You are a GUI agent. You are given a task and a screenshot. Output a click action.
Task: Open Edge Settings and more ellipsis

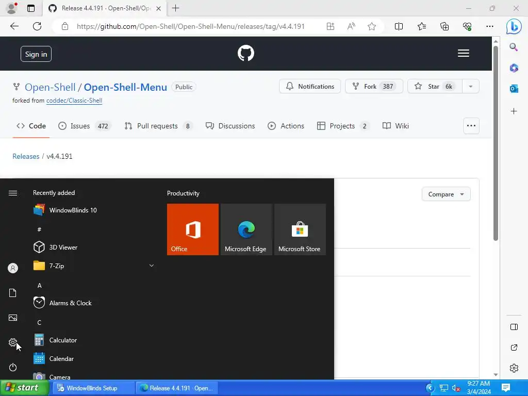coord(490,26)
